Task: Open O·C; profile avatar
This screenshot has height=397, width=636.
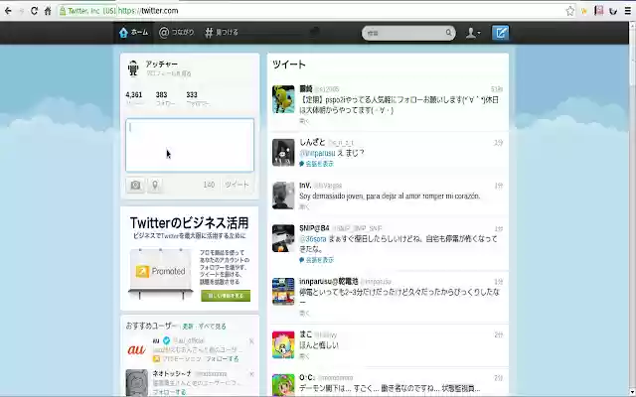Action: click(x=283, y=385)
